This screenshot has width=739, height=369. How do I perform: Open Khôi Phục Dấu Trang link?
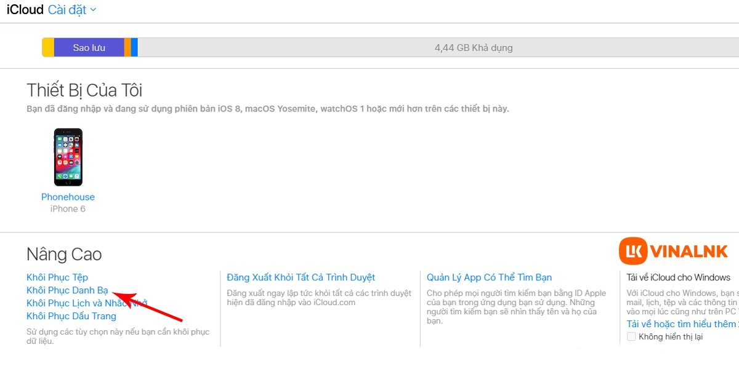click(71, 316)
